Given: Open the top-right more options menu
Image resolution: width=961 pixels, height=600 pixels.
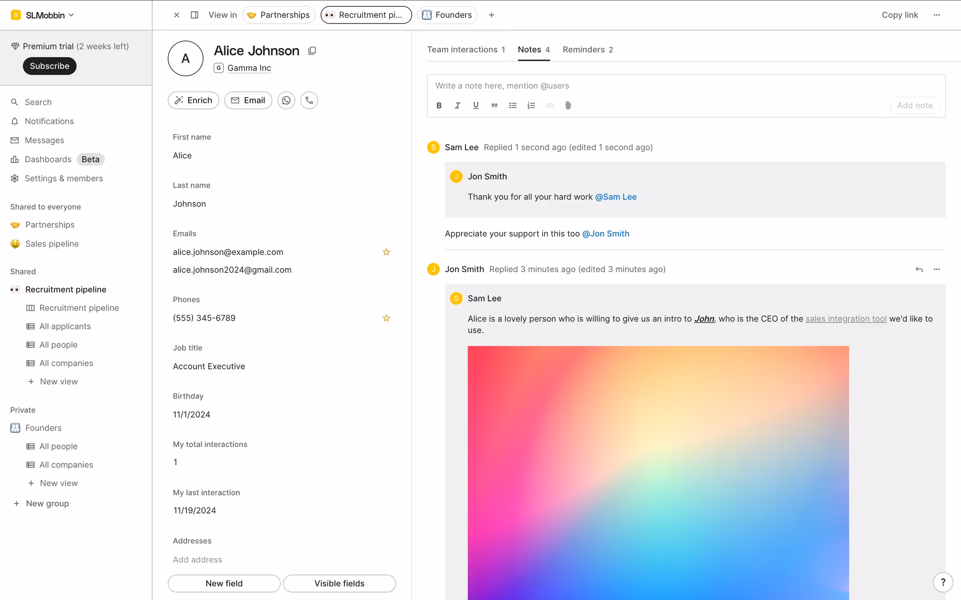Looking at the screenshot, I should 937,15.
